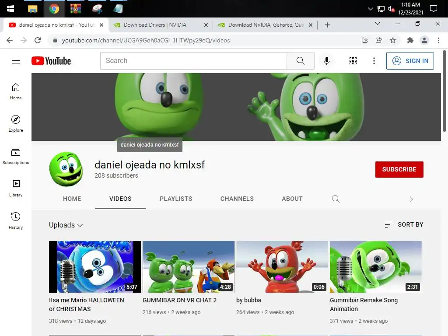Open video title by bubba
The height and width of the screenshot is (336, 448).
tap(248, 300)
